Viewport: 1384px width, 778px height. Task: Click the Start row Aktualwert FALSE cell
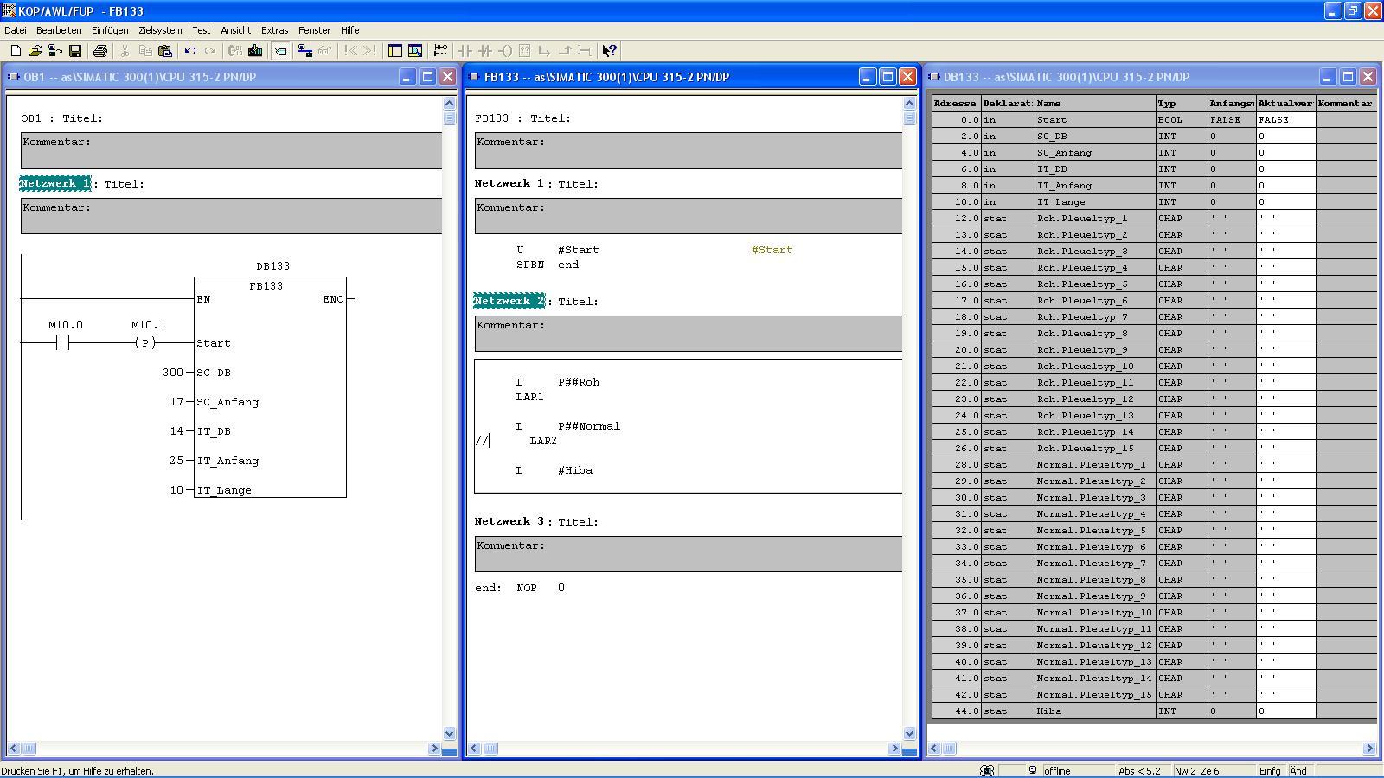(x=1286, y=120)
